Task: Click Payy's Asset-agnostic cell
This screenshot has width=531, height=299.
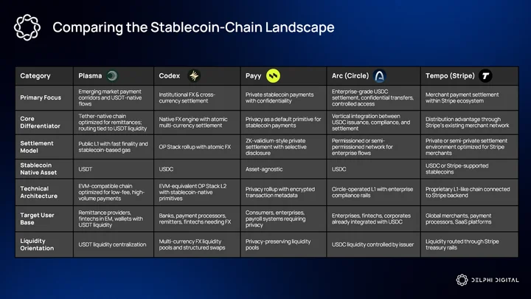Action: (283, 169)
